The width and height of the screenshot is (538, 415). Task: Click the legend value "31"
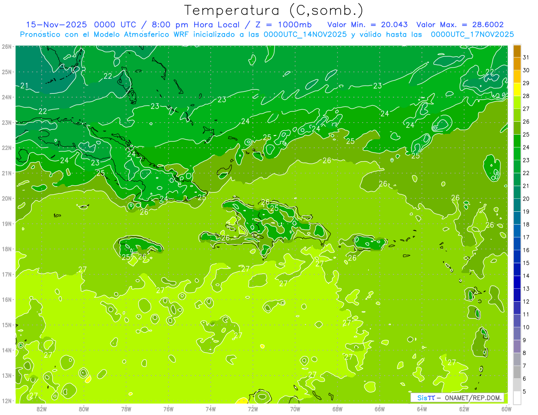526,57
